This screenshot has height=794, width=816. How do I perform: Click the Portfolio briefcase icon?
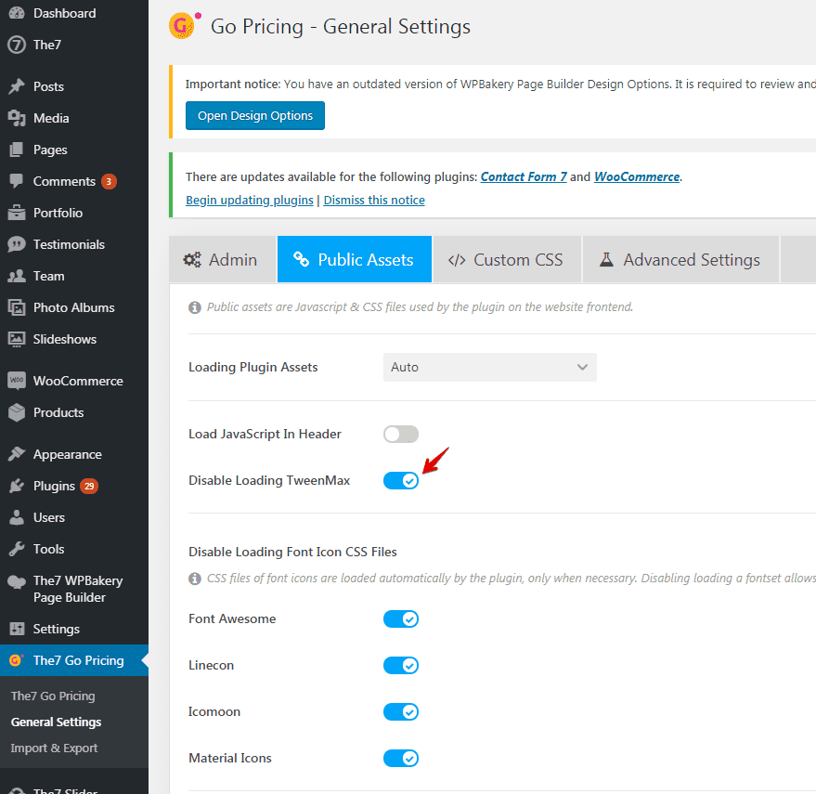point(17,213)
